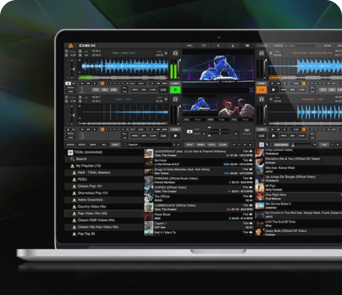
Task: Toggle the SYNC button on deck 1
Action: tap(71, 91)
